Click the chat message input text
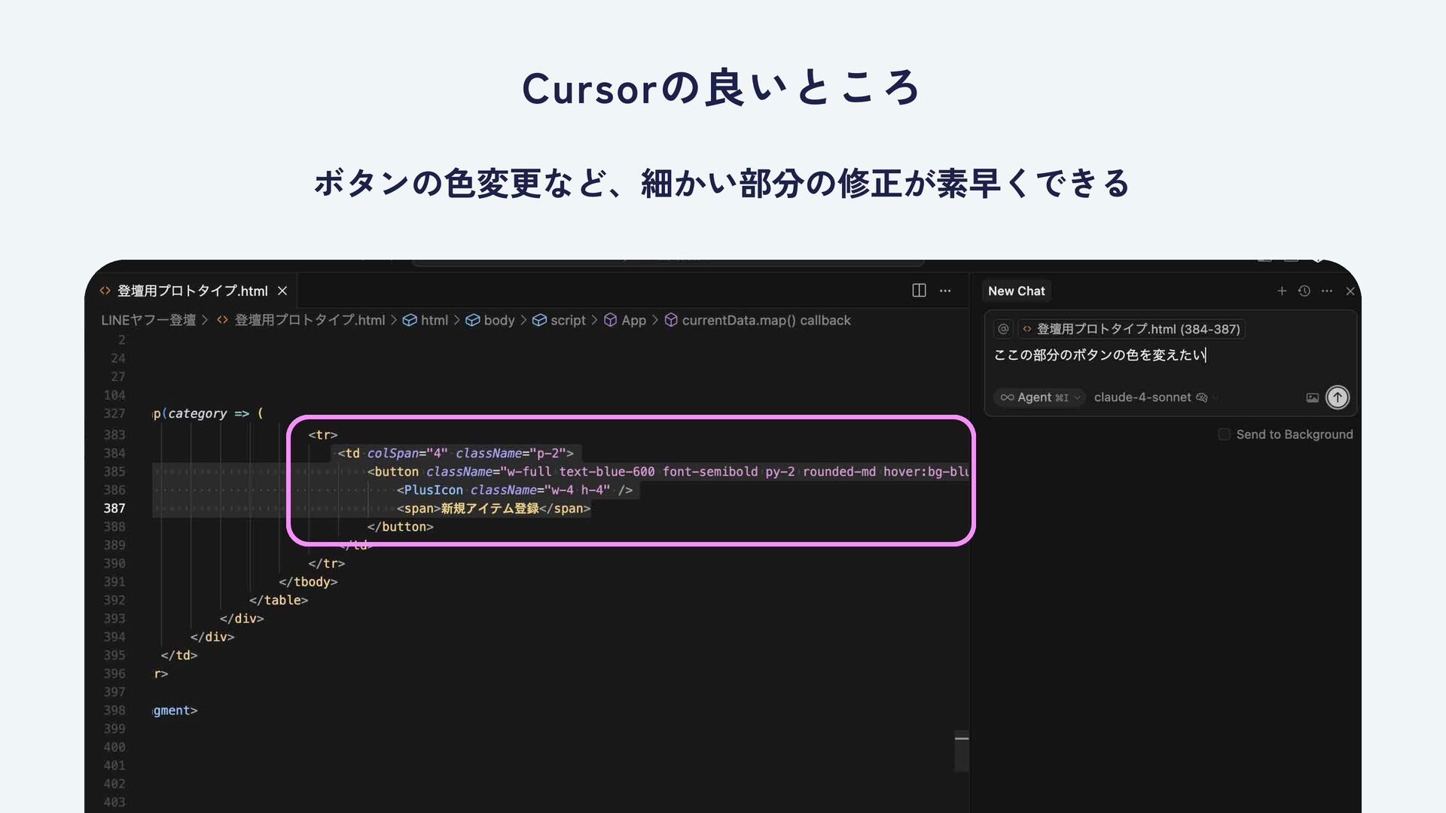 1100,355
